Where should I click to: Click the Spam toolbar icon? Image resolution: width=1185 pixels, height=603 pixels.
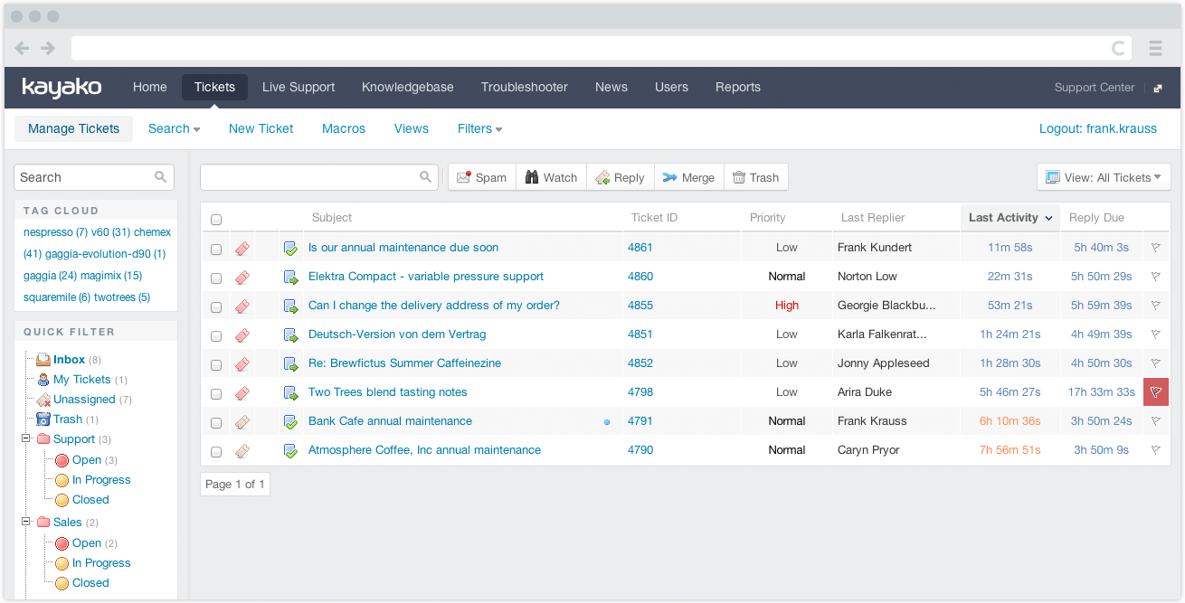coord(464,177)
